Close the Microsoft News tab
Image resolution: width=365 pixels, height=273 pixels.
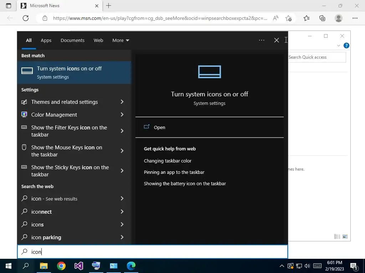click(97, 6)
